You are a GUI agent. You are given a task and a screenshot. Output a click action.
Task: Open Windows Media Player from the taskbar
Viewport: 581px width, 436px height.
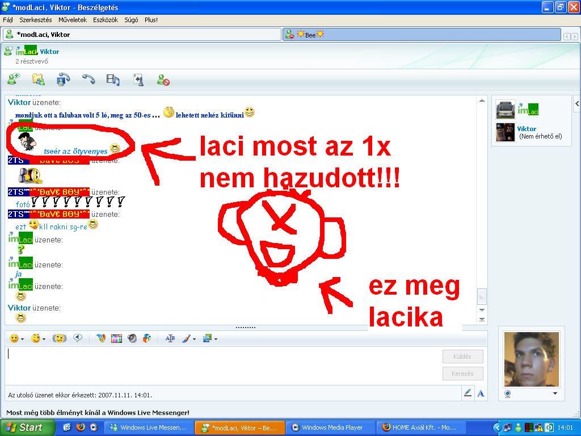pos(329,427)
